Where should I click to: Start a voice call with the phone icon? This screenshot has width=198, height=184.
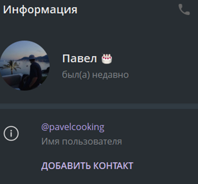(184, 10)
